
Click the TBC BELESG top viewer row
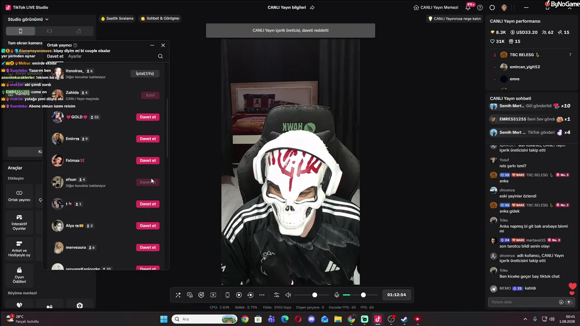pos(532,55)
